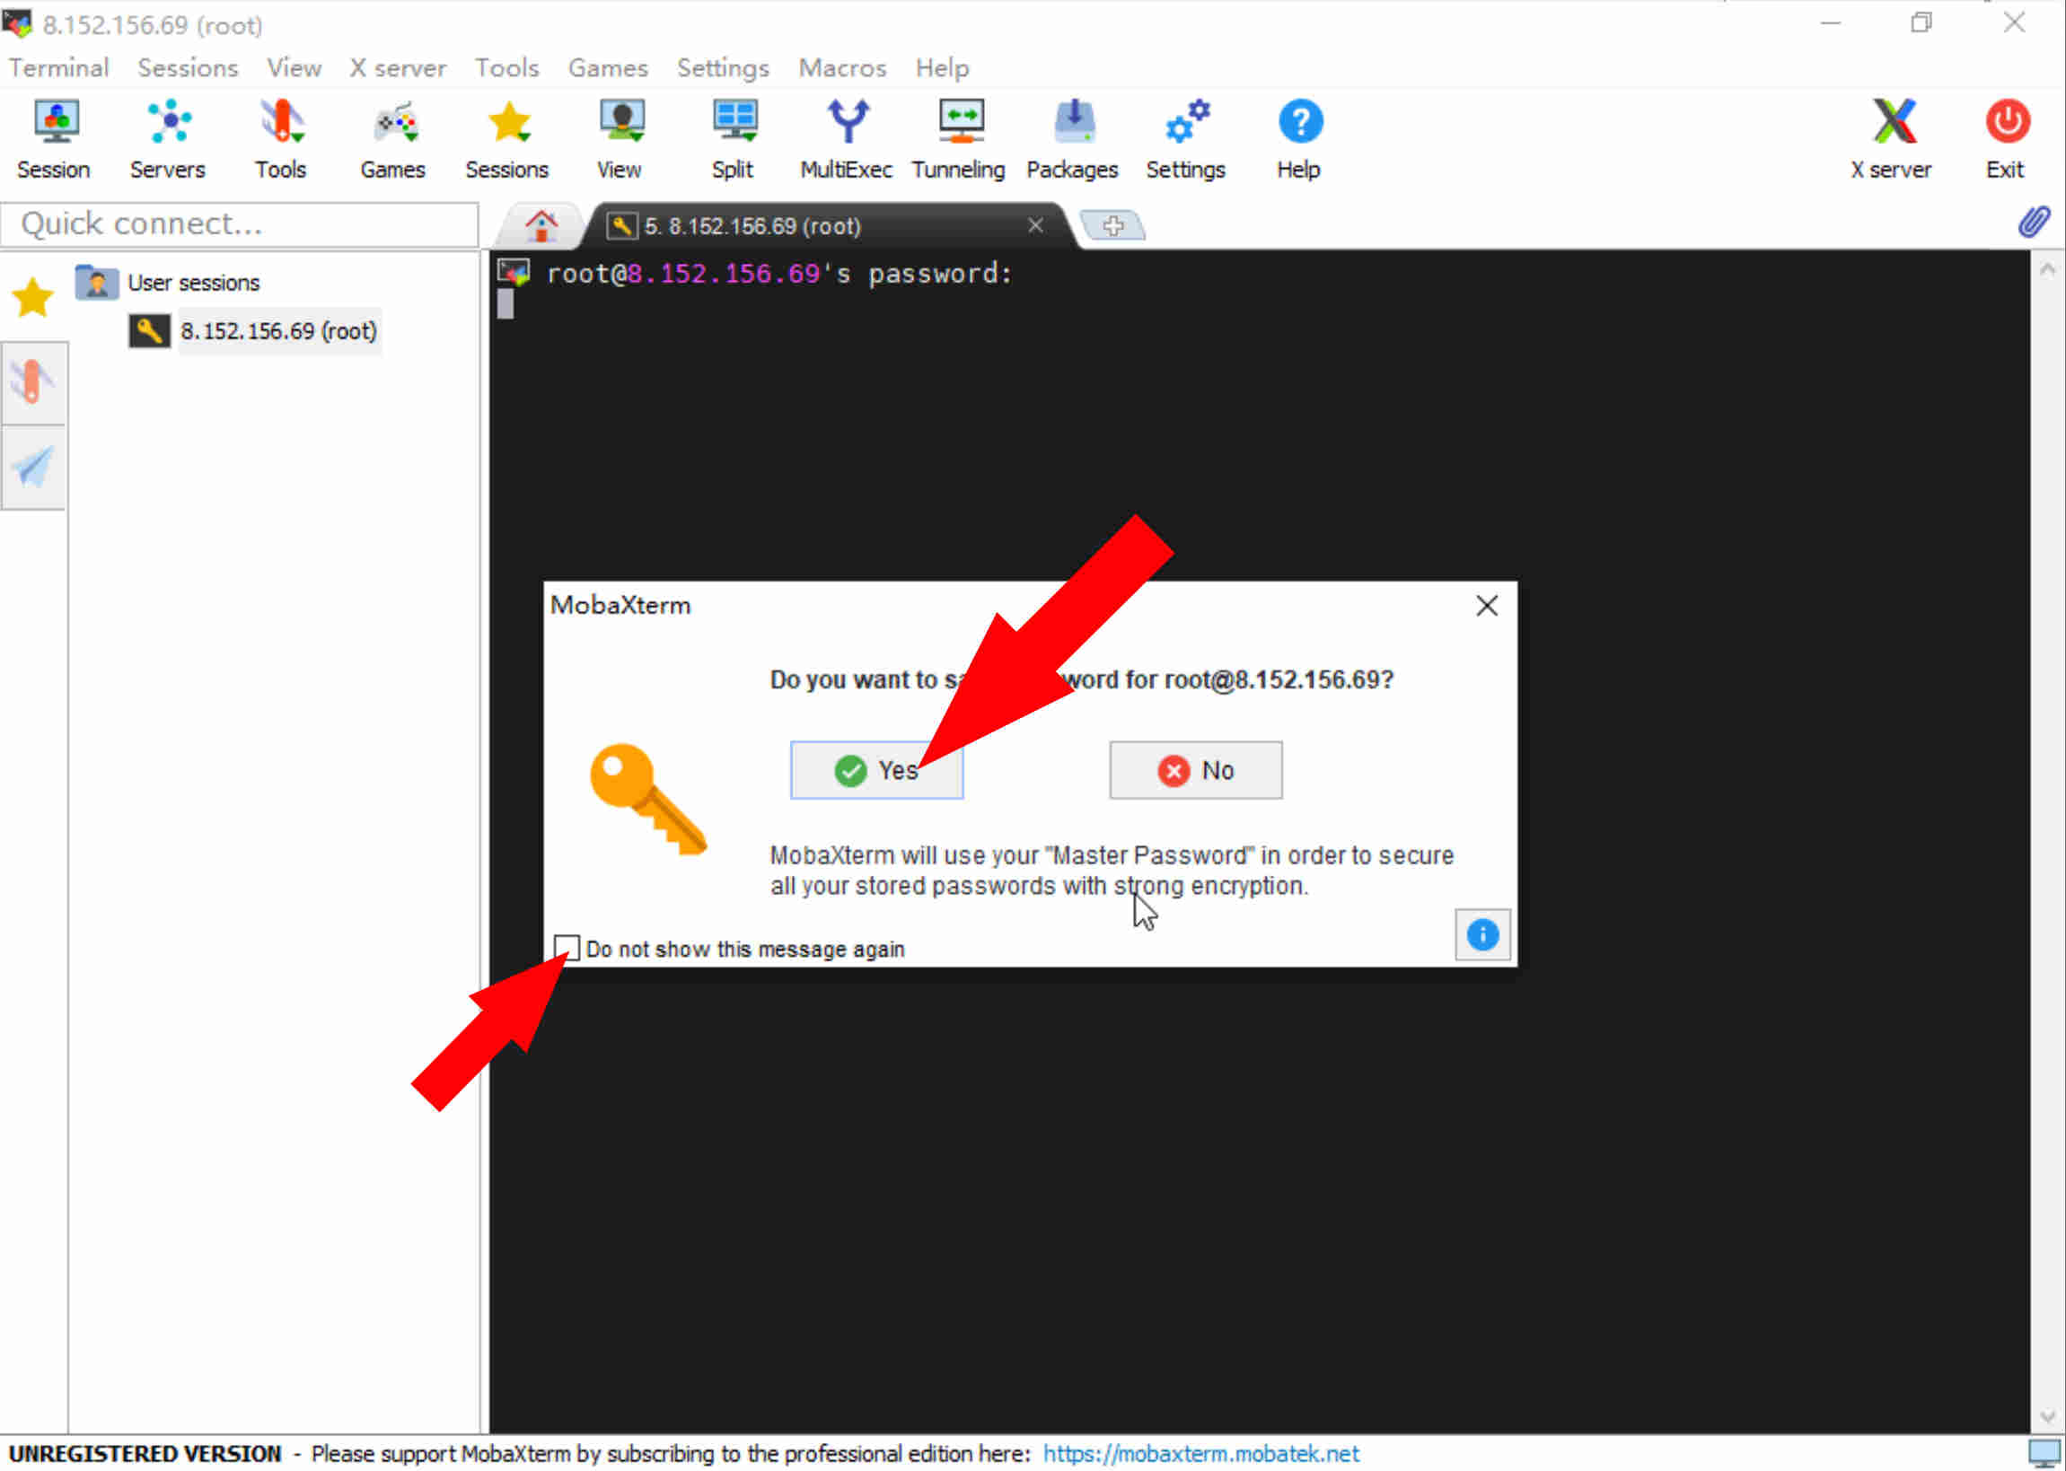Close the MobaXterm dialog

pyautogui.click(x=1486, y=605)
